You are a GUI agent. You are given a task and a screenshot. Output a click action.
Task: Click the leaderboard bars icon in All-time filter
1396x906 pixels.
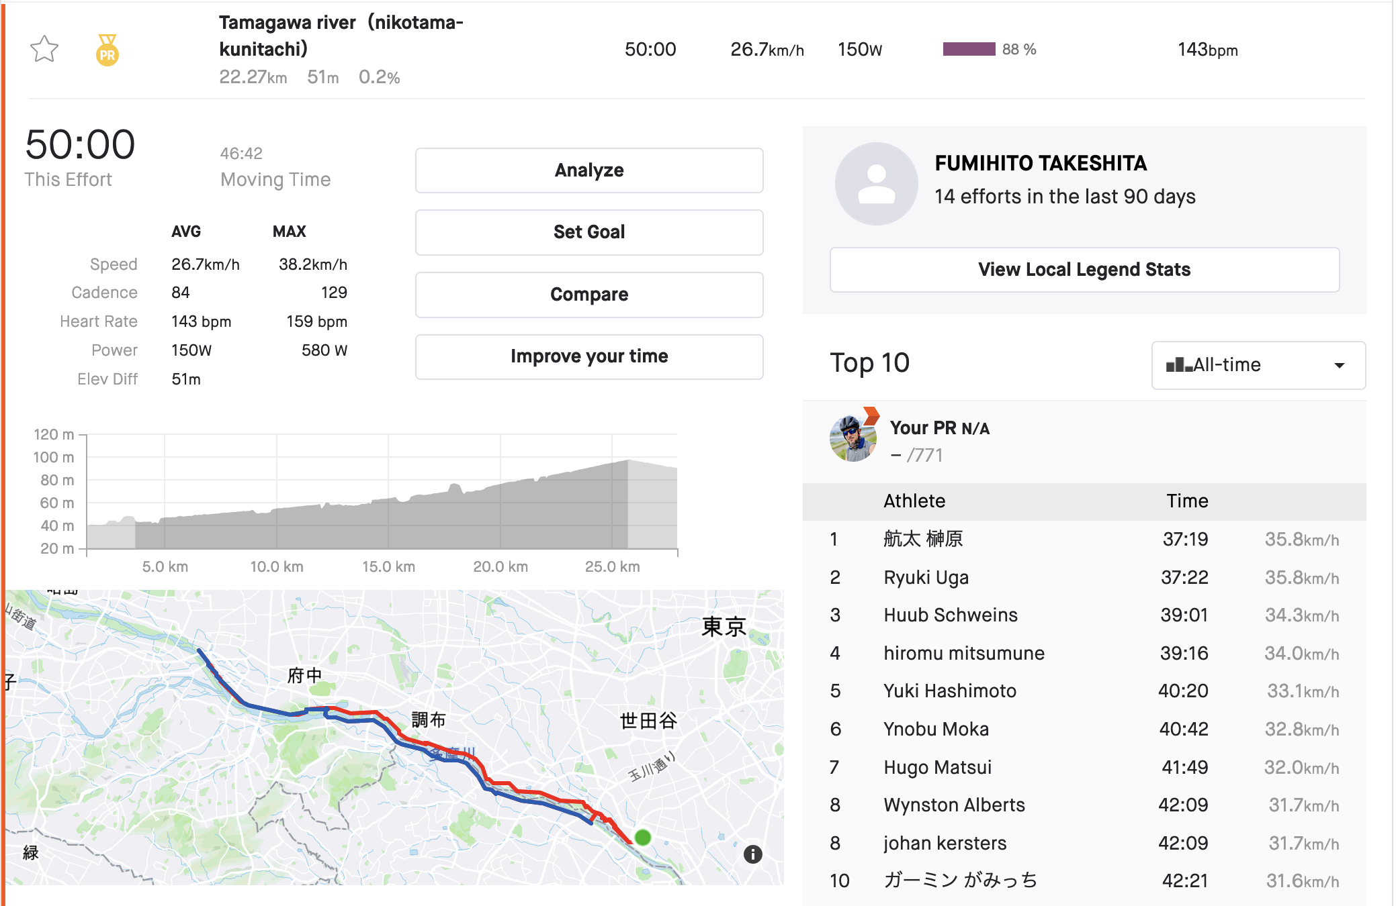point(1179,365)
